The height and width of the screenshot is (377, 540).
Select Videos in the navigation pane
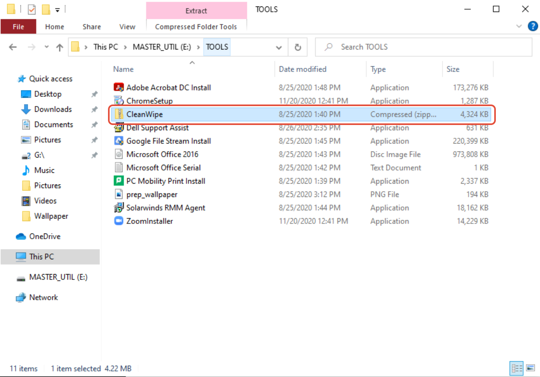[45, 201]
